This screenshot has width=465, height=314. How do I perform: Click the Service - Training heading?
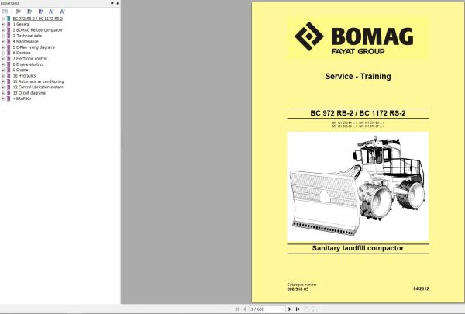pyautogui.click(x=358, y=76)
